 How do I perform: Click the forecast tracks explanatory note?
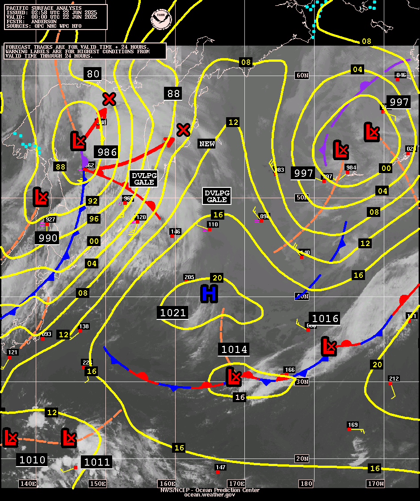(x=85, y=51)
